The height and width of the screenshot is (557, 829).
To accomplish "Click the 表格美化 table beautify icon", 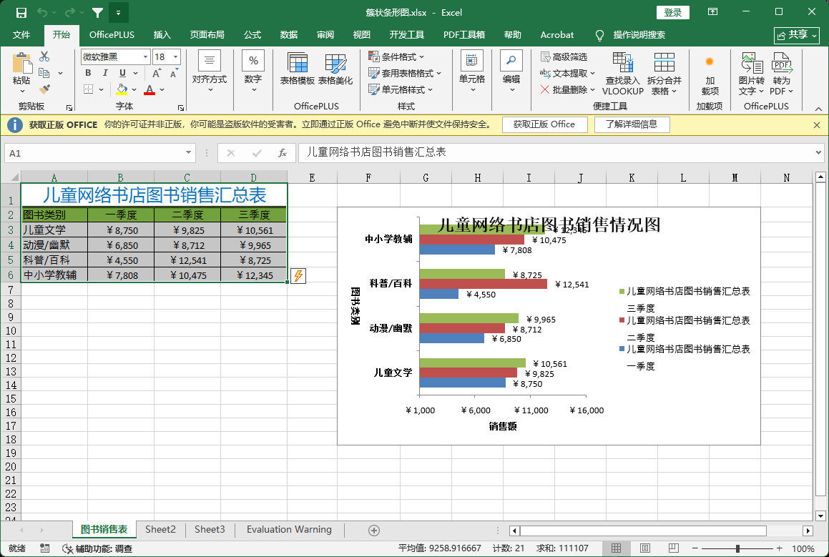I will click(335, 69).
